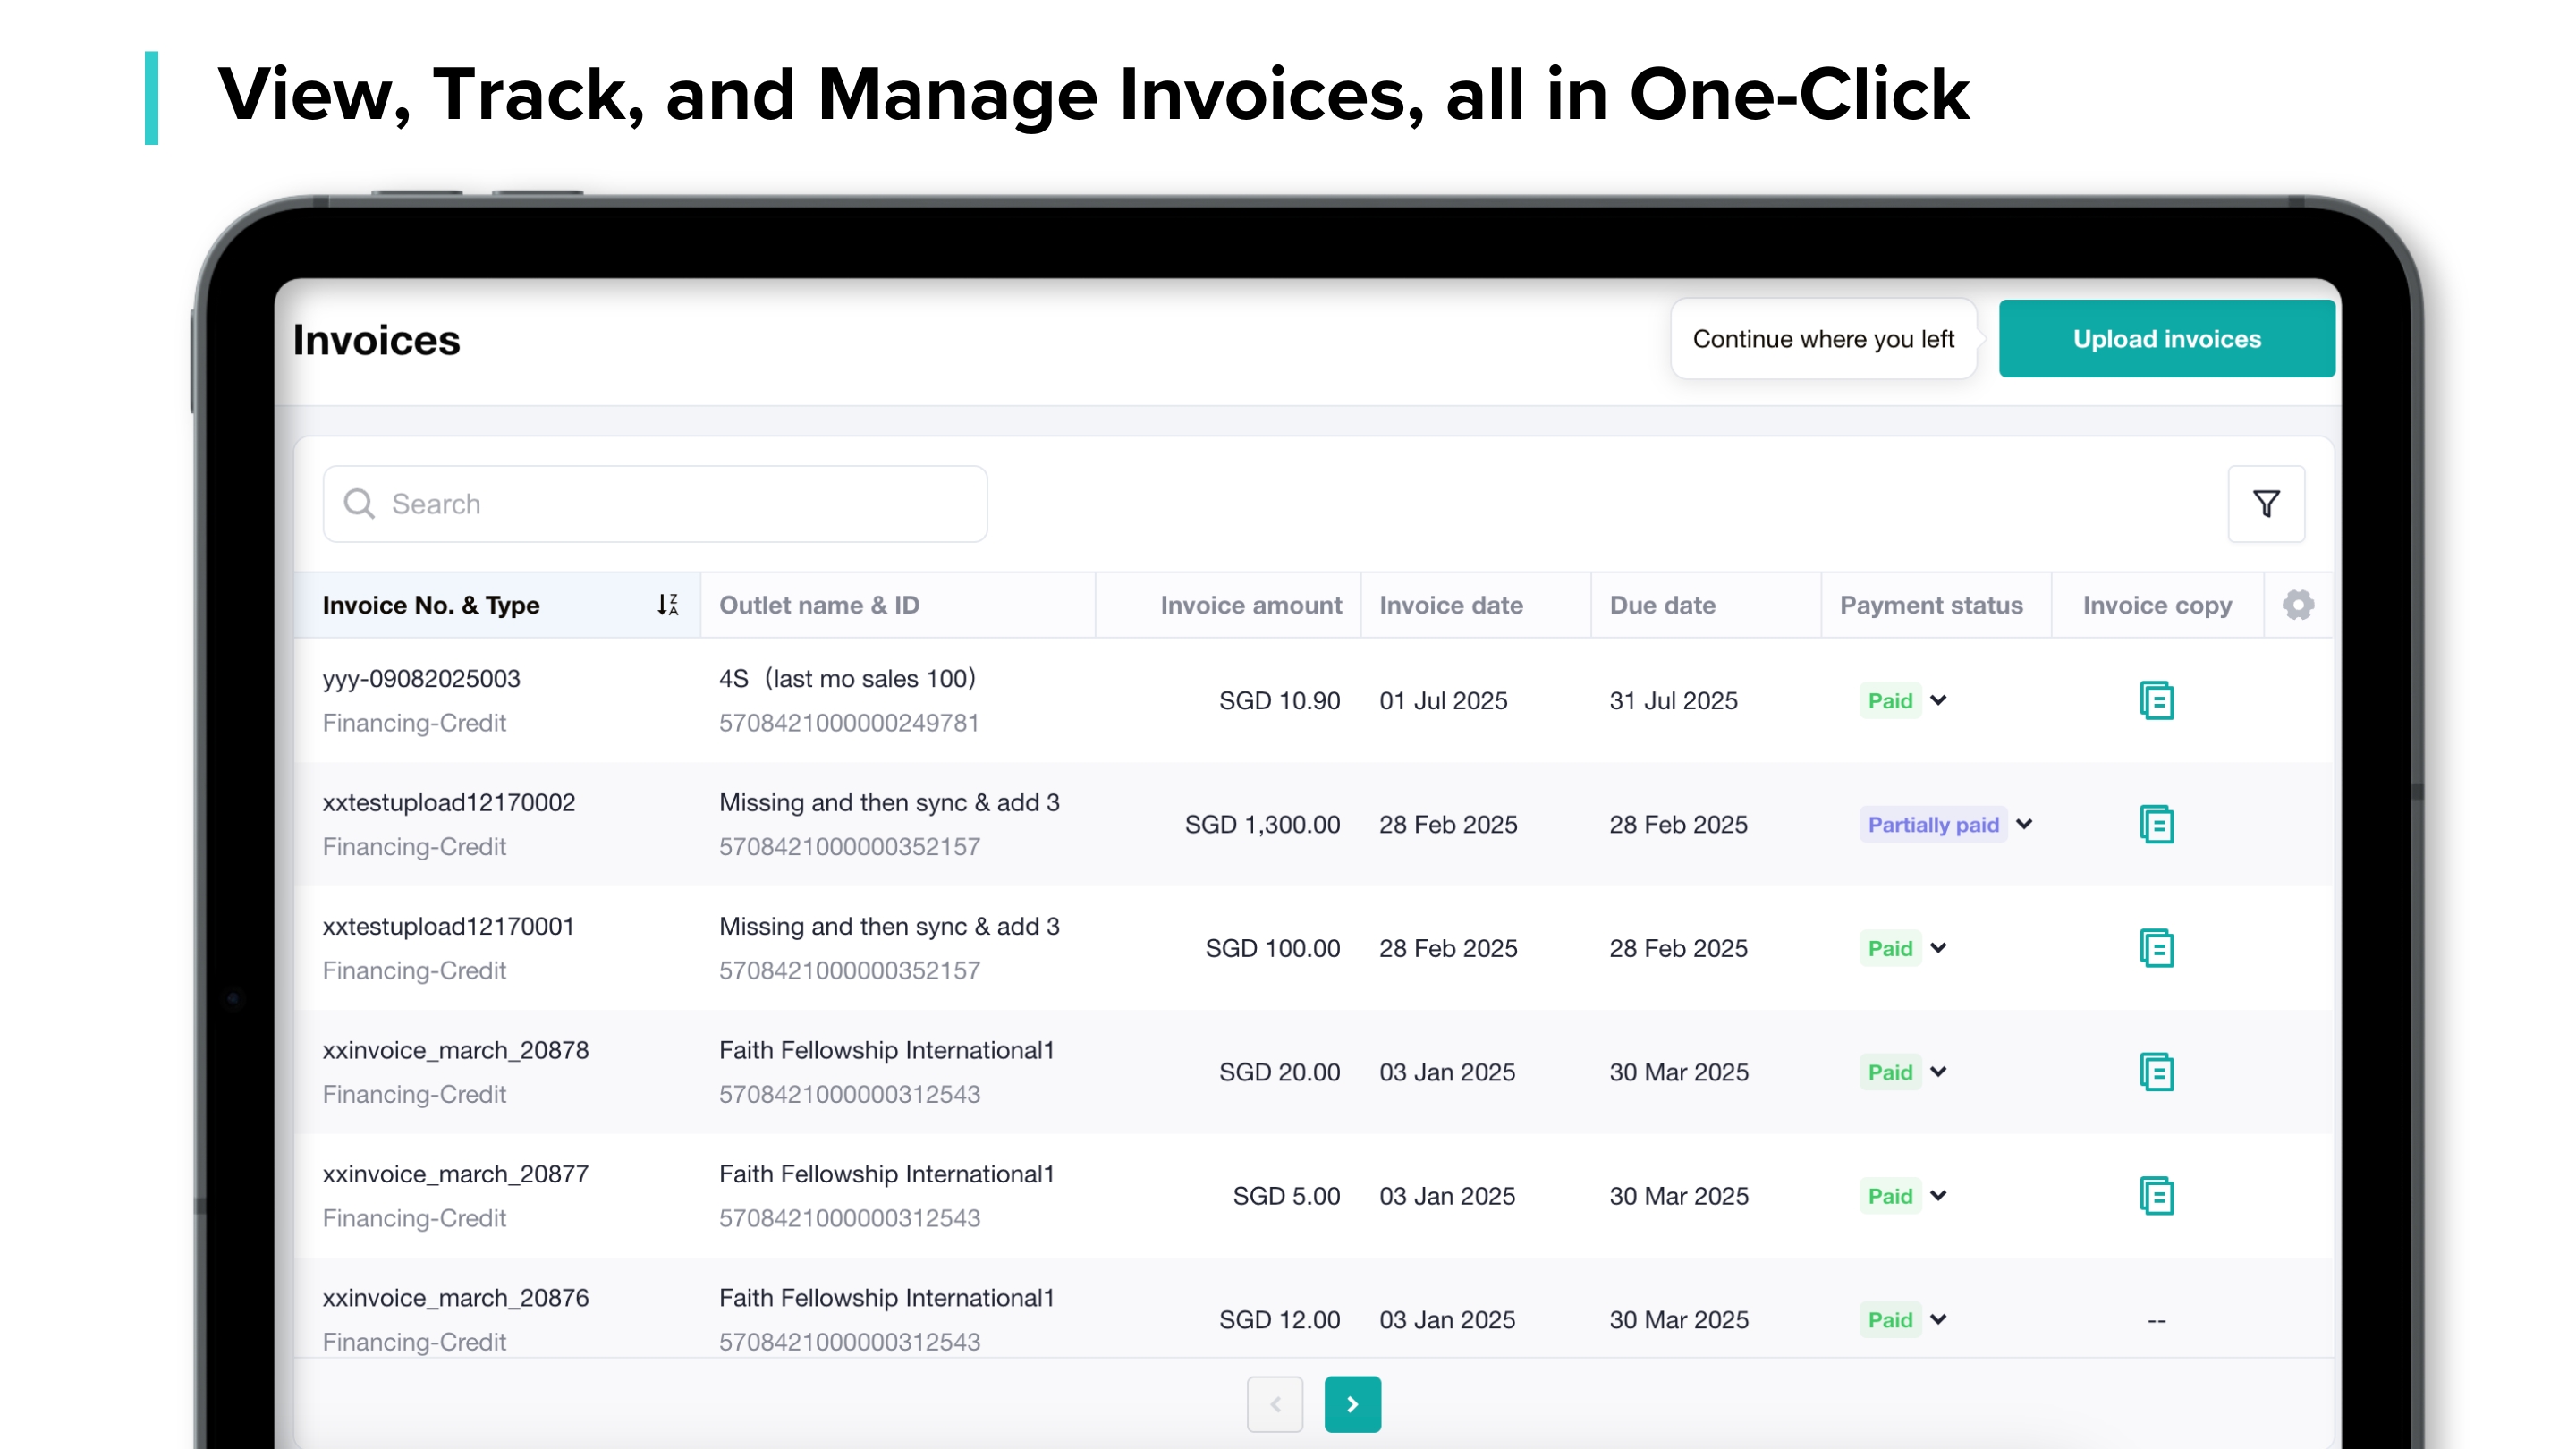This screenshot has width=2576, height=1449.
Task: Click invoice number xxtestupload12170001
Action: coord(448,927)
